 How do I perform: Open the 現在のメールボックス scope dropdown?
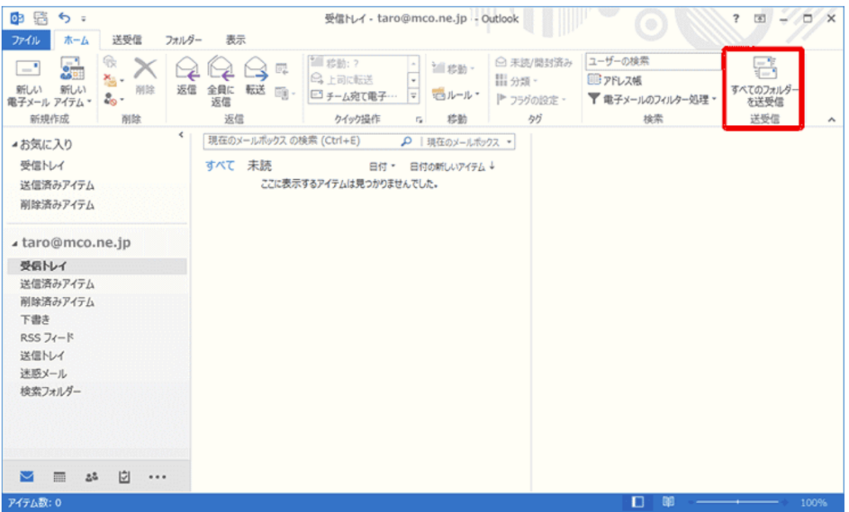[468, 142]
